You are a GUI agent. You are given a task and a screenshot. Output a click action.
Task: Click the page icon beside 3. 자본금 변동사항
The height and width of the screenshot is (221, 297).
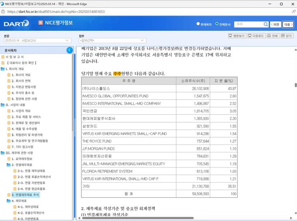point(9,87)
